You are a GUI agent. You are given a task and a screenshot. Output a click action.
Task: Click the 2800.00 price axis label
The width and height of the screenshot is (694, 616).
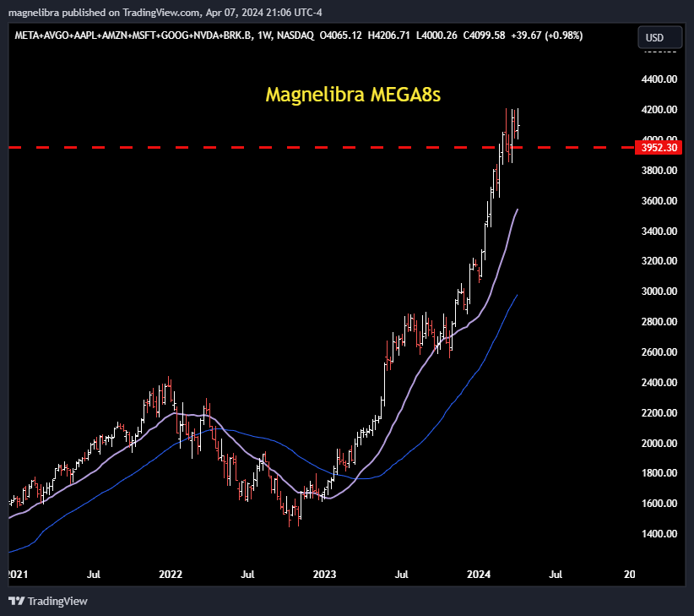point(659,321)
